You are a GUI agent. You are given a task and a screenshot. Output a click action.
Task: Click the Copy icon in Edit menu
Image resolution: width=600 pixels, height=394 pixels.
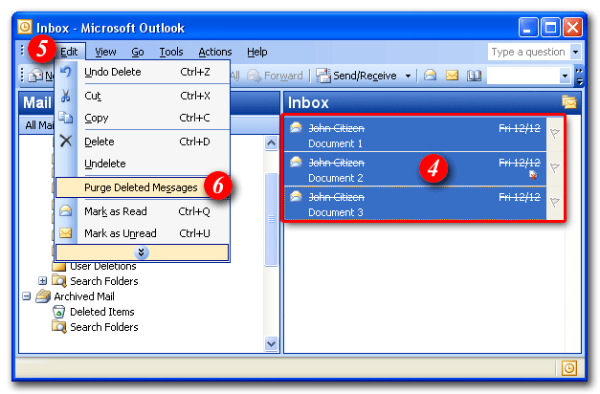coord(65,118)
